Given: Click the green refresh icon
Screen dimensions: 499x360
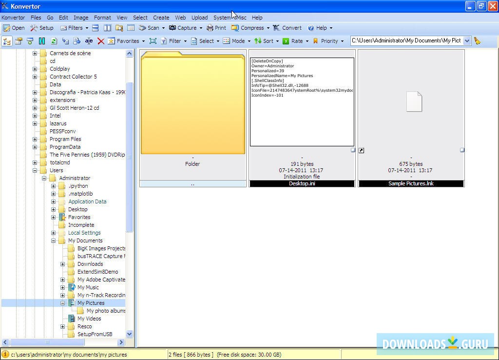Looking at the screenshot, I should (54, 41).
